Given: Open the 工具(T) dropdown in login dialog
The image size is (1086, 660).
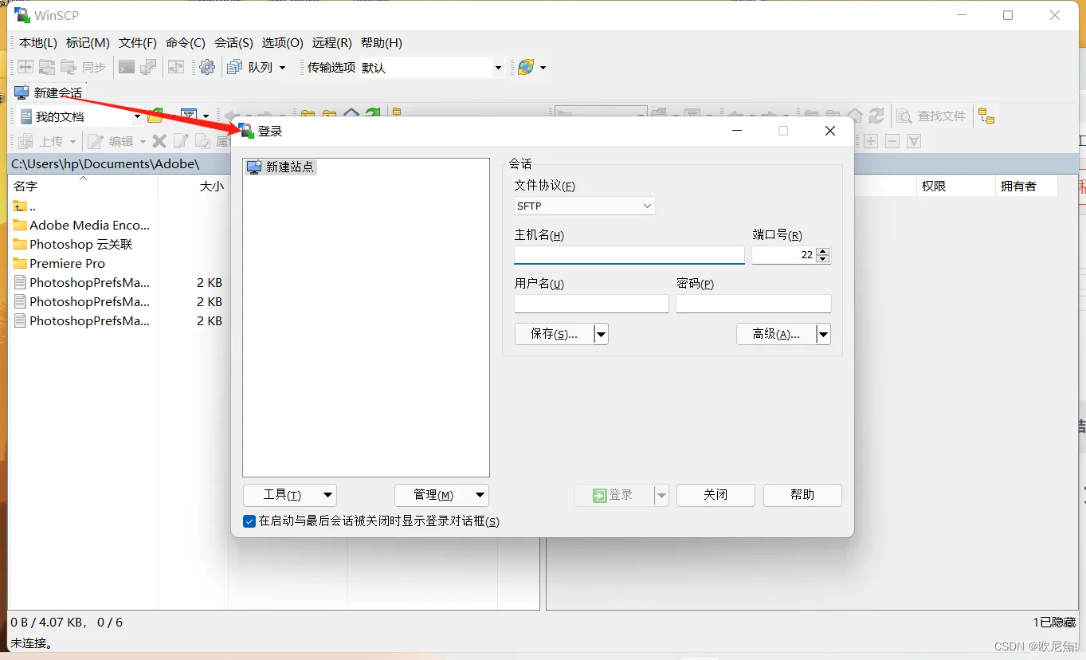Looking at the screenshot, I should coord(290,495).
